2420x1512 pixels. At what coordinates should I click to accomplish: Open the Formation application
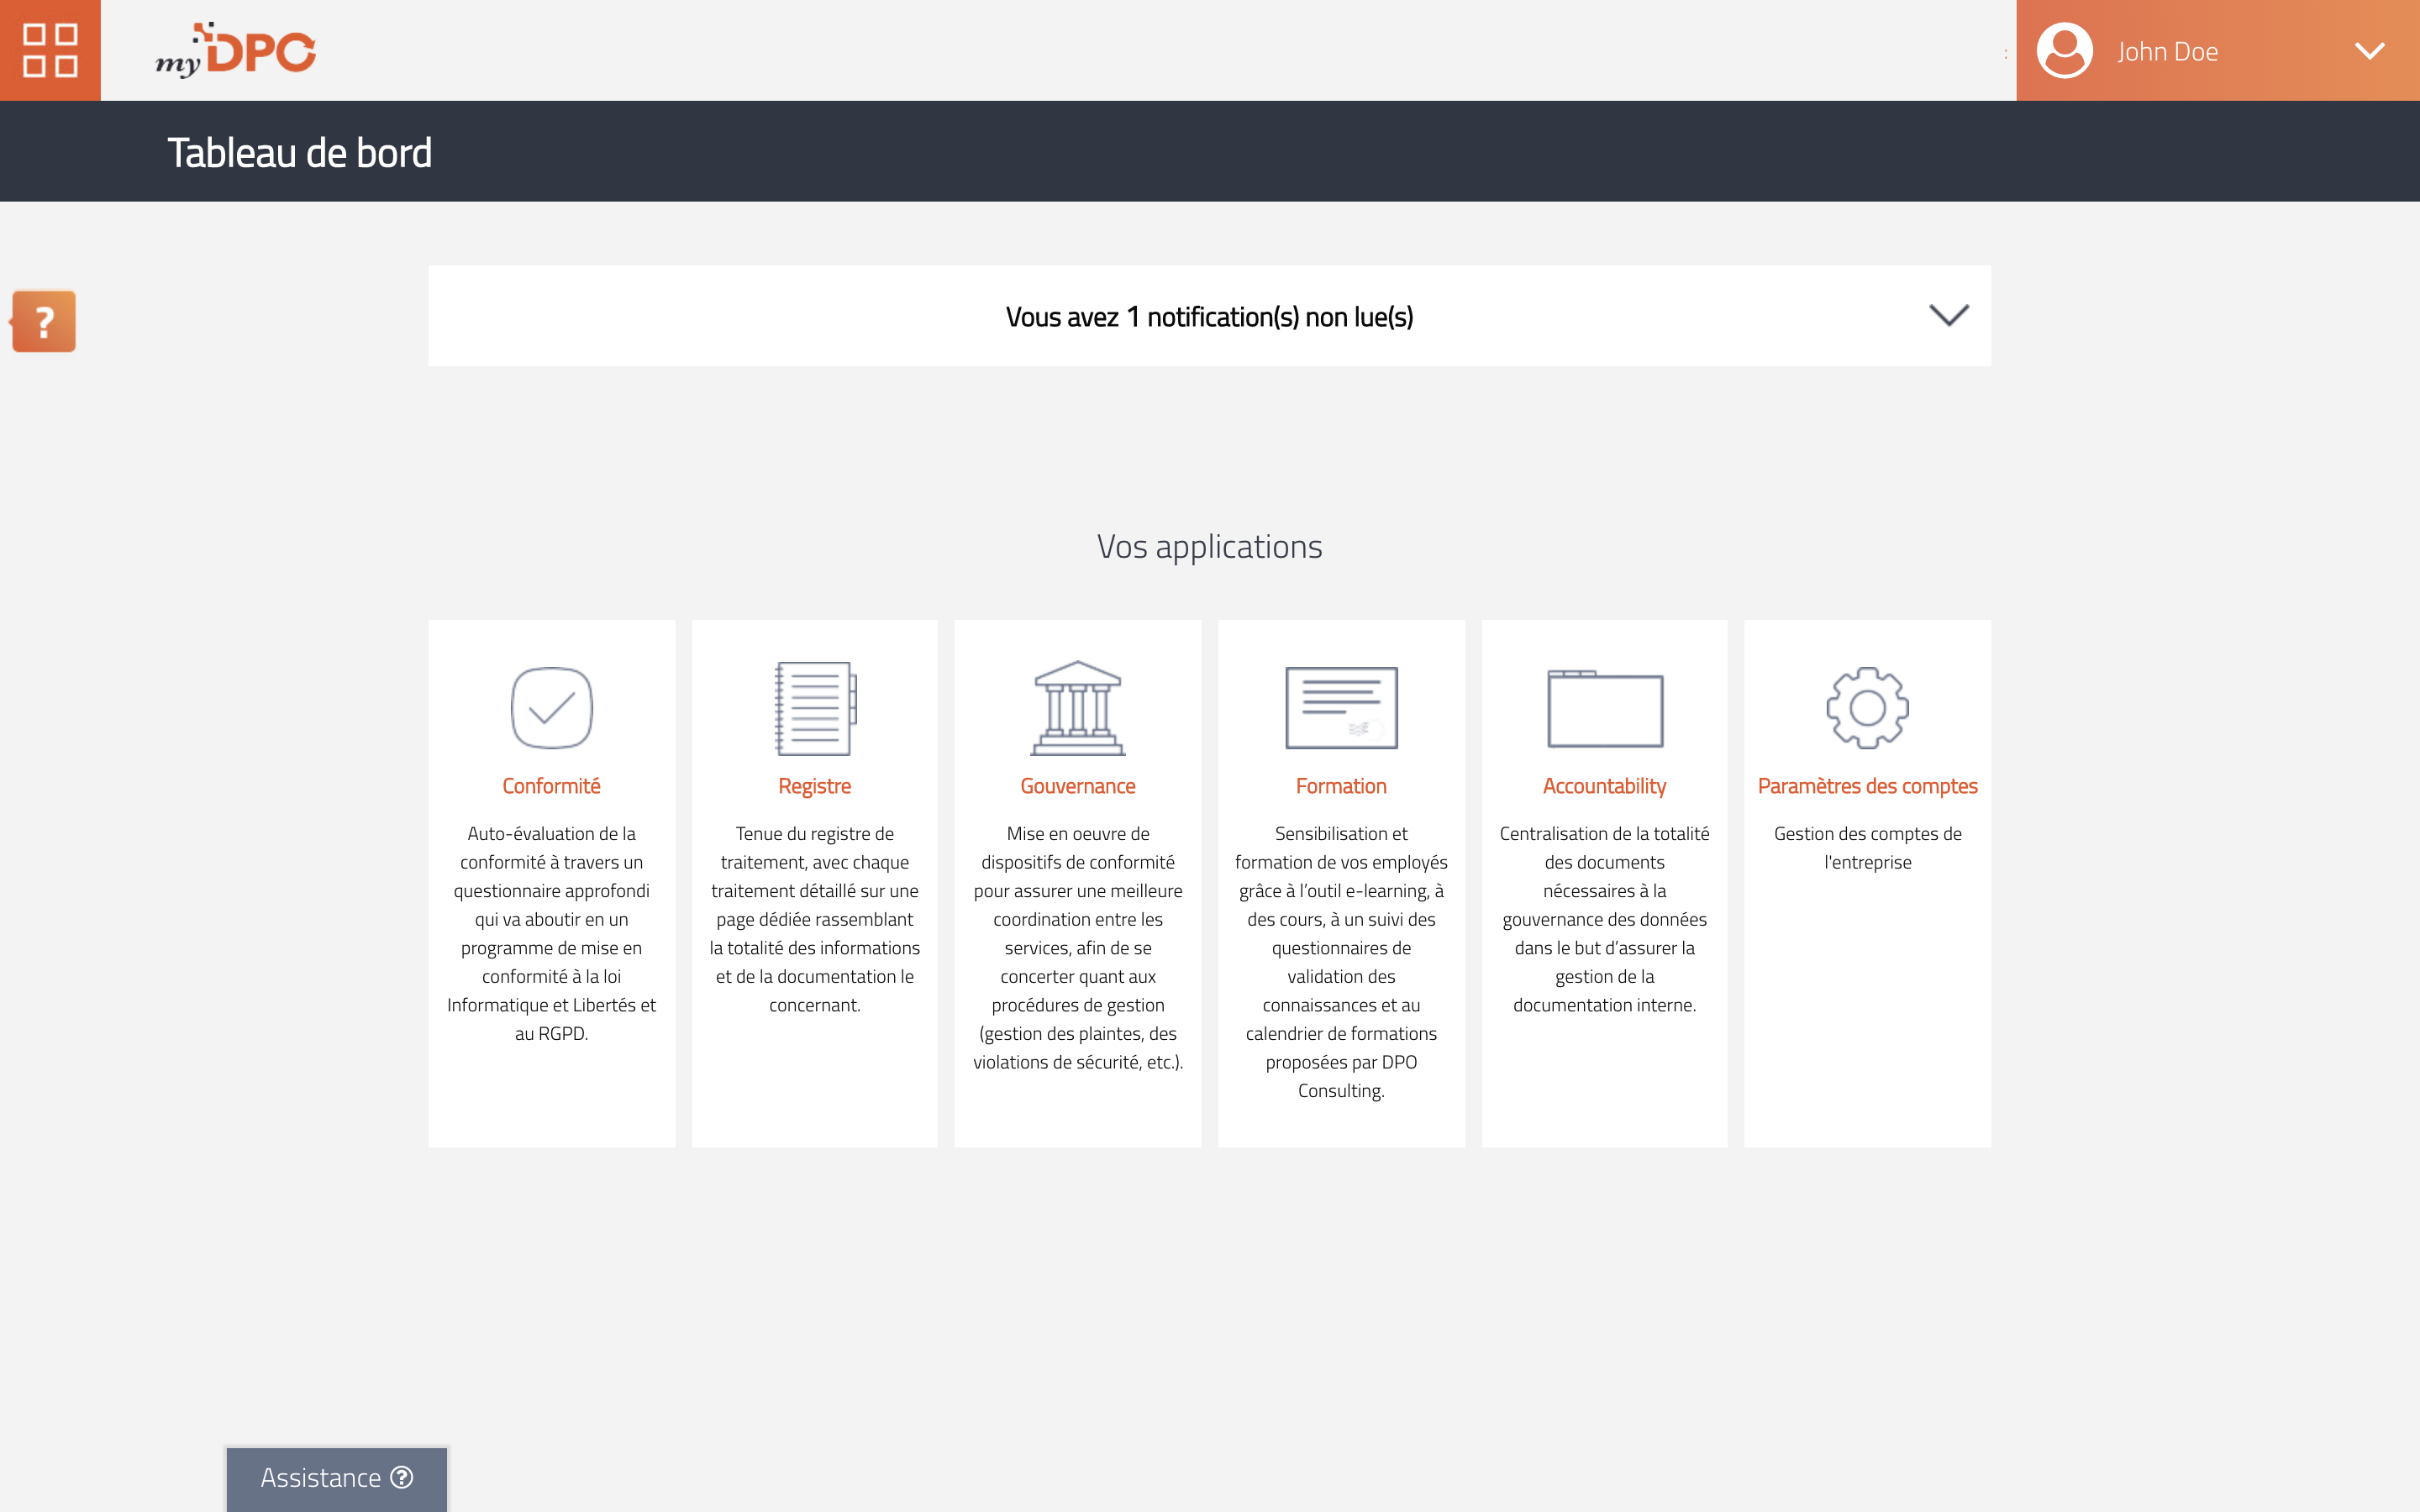click(1339, 784)
